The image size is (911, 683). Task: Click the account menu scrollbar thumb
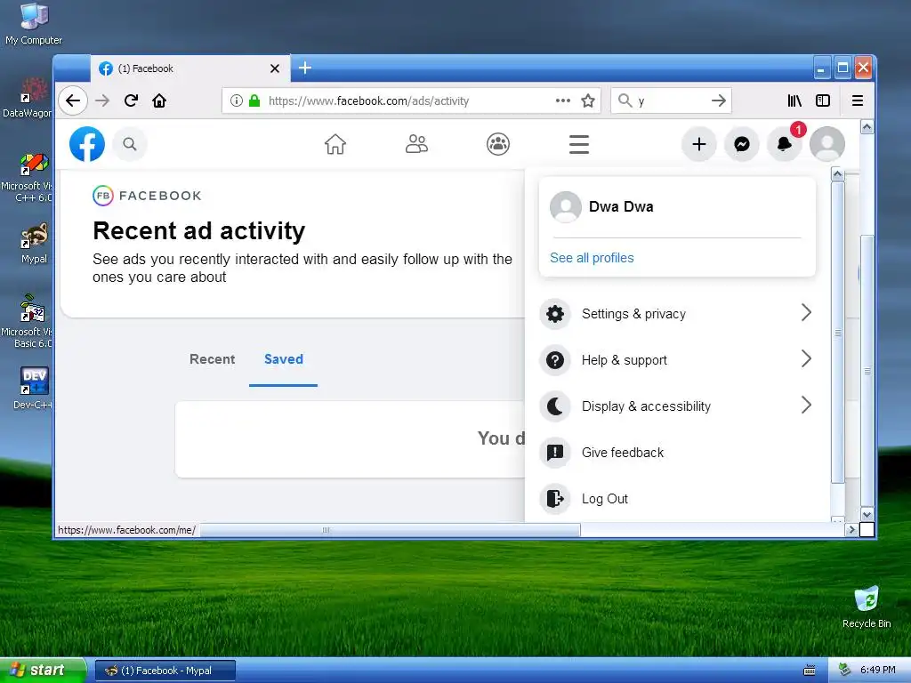coord(837,333)
